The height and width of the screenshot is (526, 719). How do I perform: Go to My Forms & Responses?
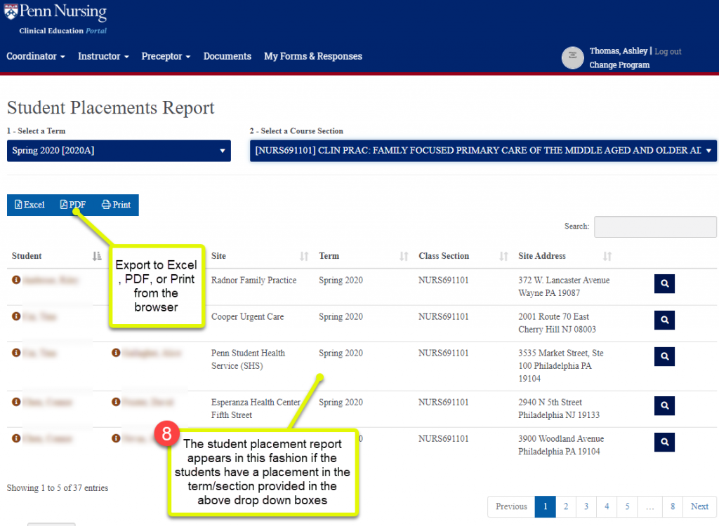pos(312,56)
